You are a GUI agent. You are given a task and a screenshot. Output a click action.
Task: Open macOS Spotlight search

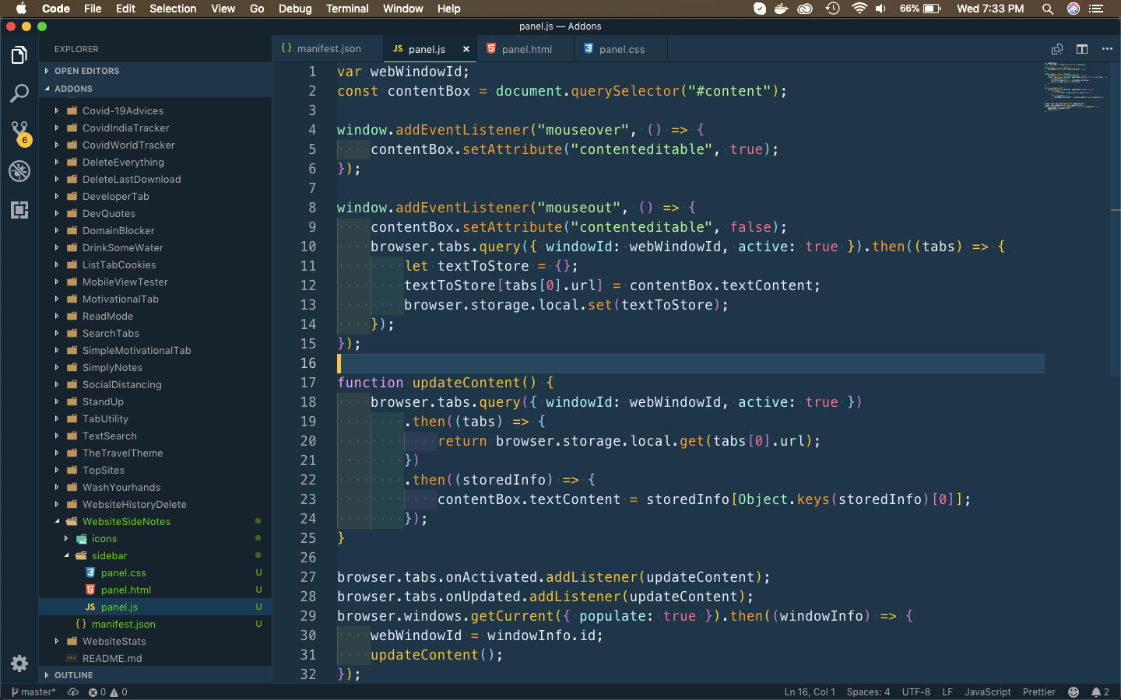(x=1048, y=9)
